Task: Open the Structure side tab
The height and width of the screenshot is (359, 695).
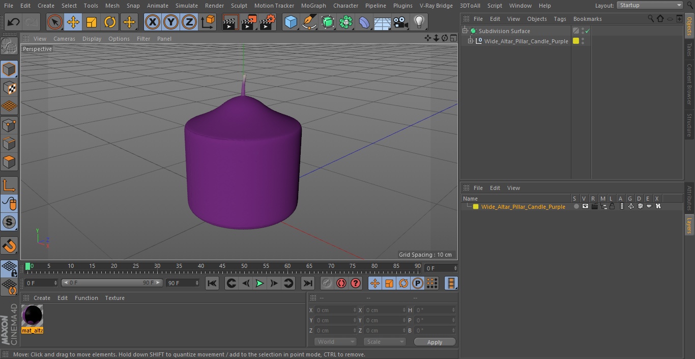Action: (x=689, y=125)
